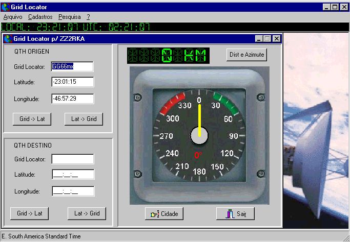Close the Grid Locator p/ ZZ2RKA window
Screen dimensions: 350x242
pos(276,39)
